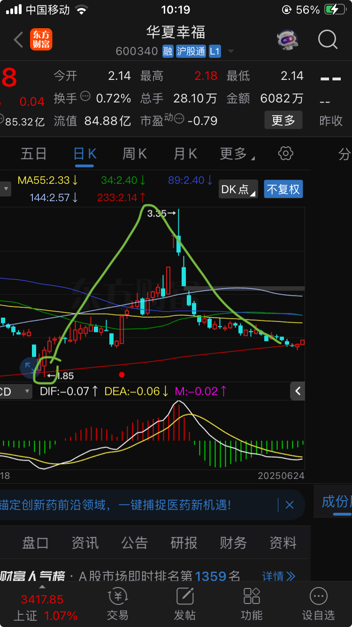This screenshot has height=627, width=352.
Task: Open 交易 trading icon
Action: click(x=117, y=604)
